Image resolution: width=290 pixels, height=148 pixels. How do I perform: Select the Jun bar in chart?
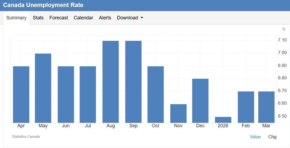click(x=66, y=94)
